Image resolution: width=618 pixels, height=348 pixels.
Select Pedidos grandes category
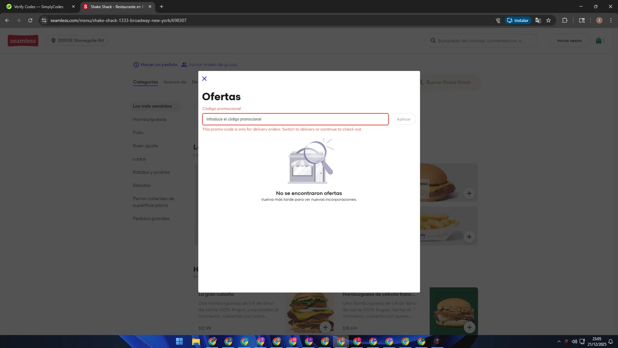pyautogui.click(x=151, y=219)
